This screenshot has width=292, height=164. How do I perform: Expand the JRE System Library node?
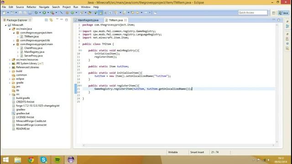(x=10, y=63)
